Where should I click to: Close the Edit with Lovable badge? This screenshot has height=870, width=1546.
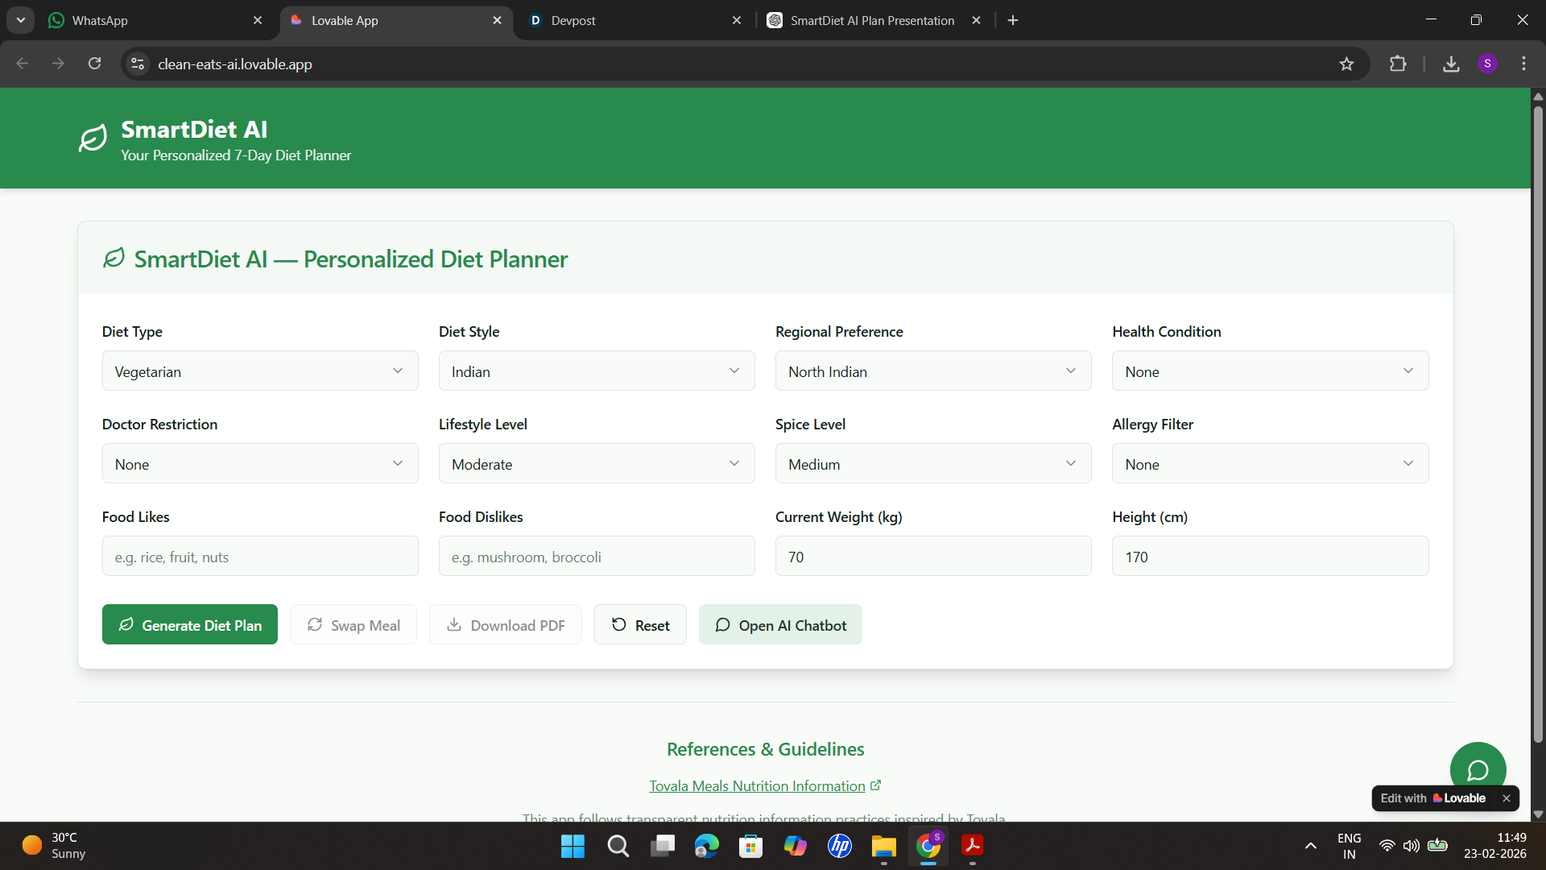pos(1506,798)
